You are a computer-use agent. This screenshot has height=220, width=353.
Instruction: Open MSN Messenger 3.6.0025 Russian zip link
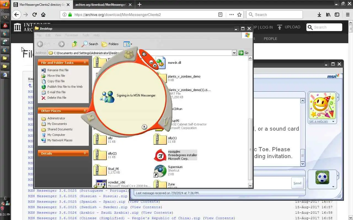(77, 196)
